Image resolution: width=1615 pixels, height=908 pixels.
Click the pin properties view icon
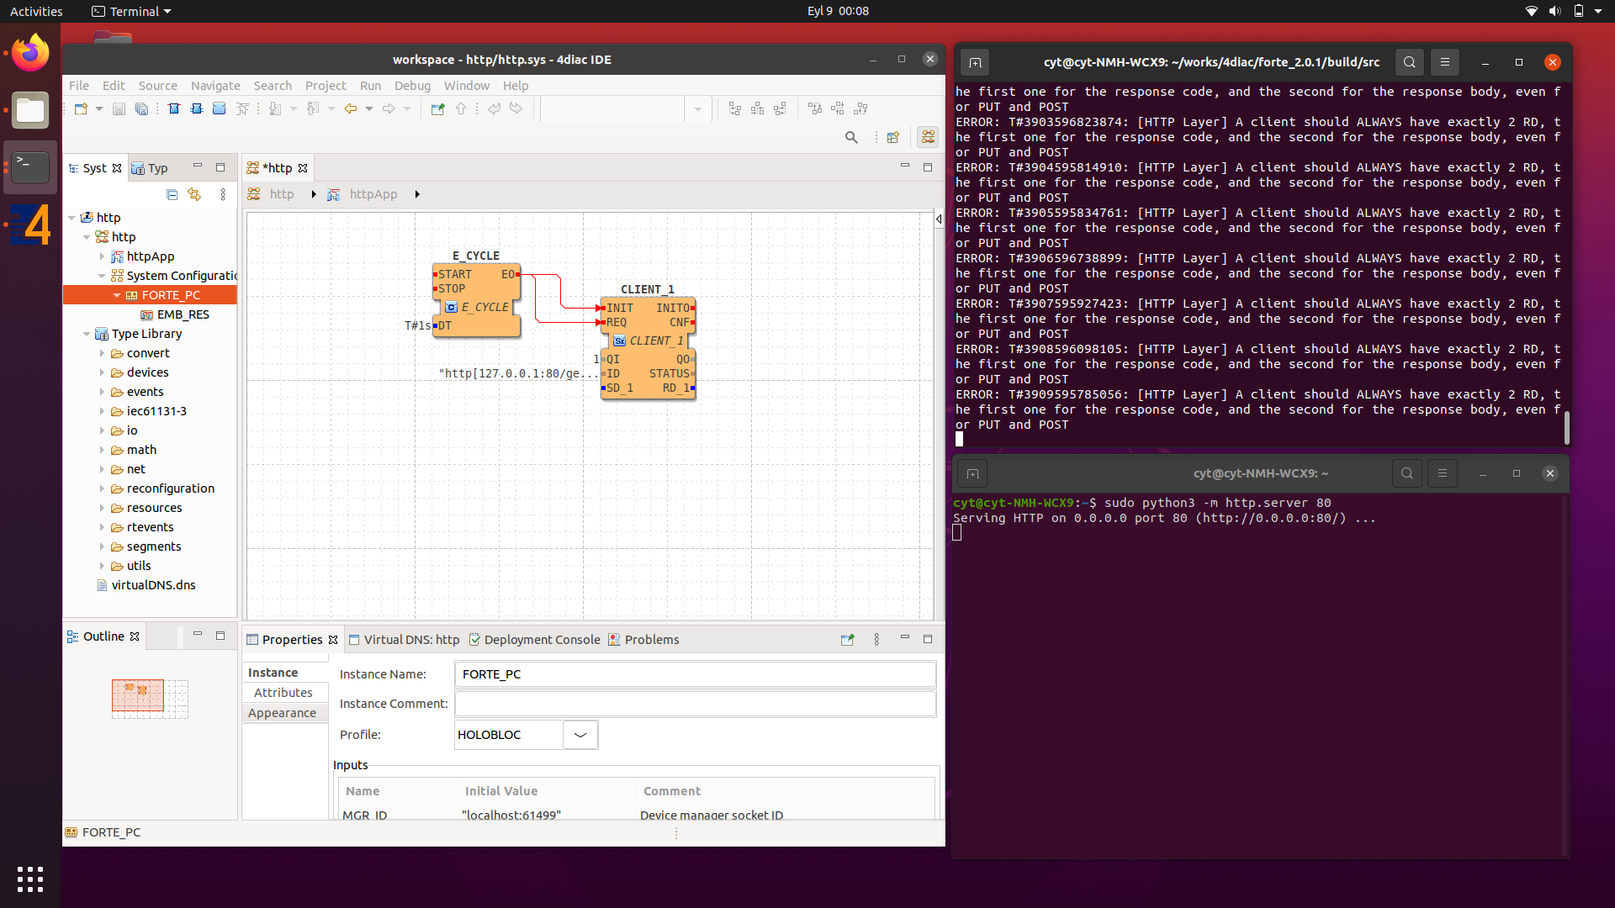coord(847,639)
